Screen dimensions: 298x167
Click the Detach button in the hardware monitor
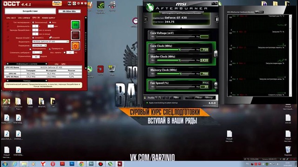(259, 12)
